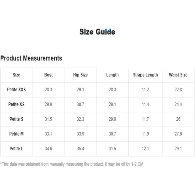
Task: Click the 32.3 hip size value
Action: point(80,119)
